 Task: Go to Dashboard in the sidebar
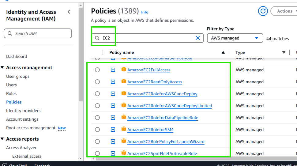17,56
